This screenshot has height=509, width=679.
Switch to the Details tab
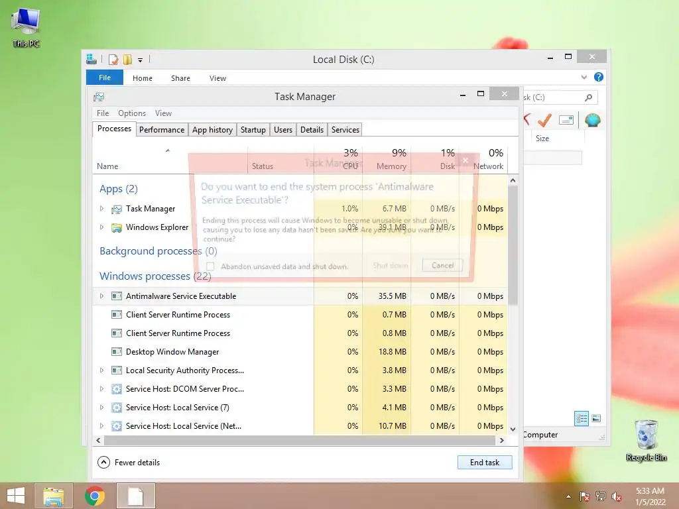[x=312, y=130]
